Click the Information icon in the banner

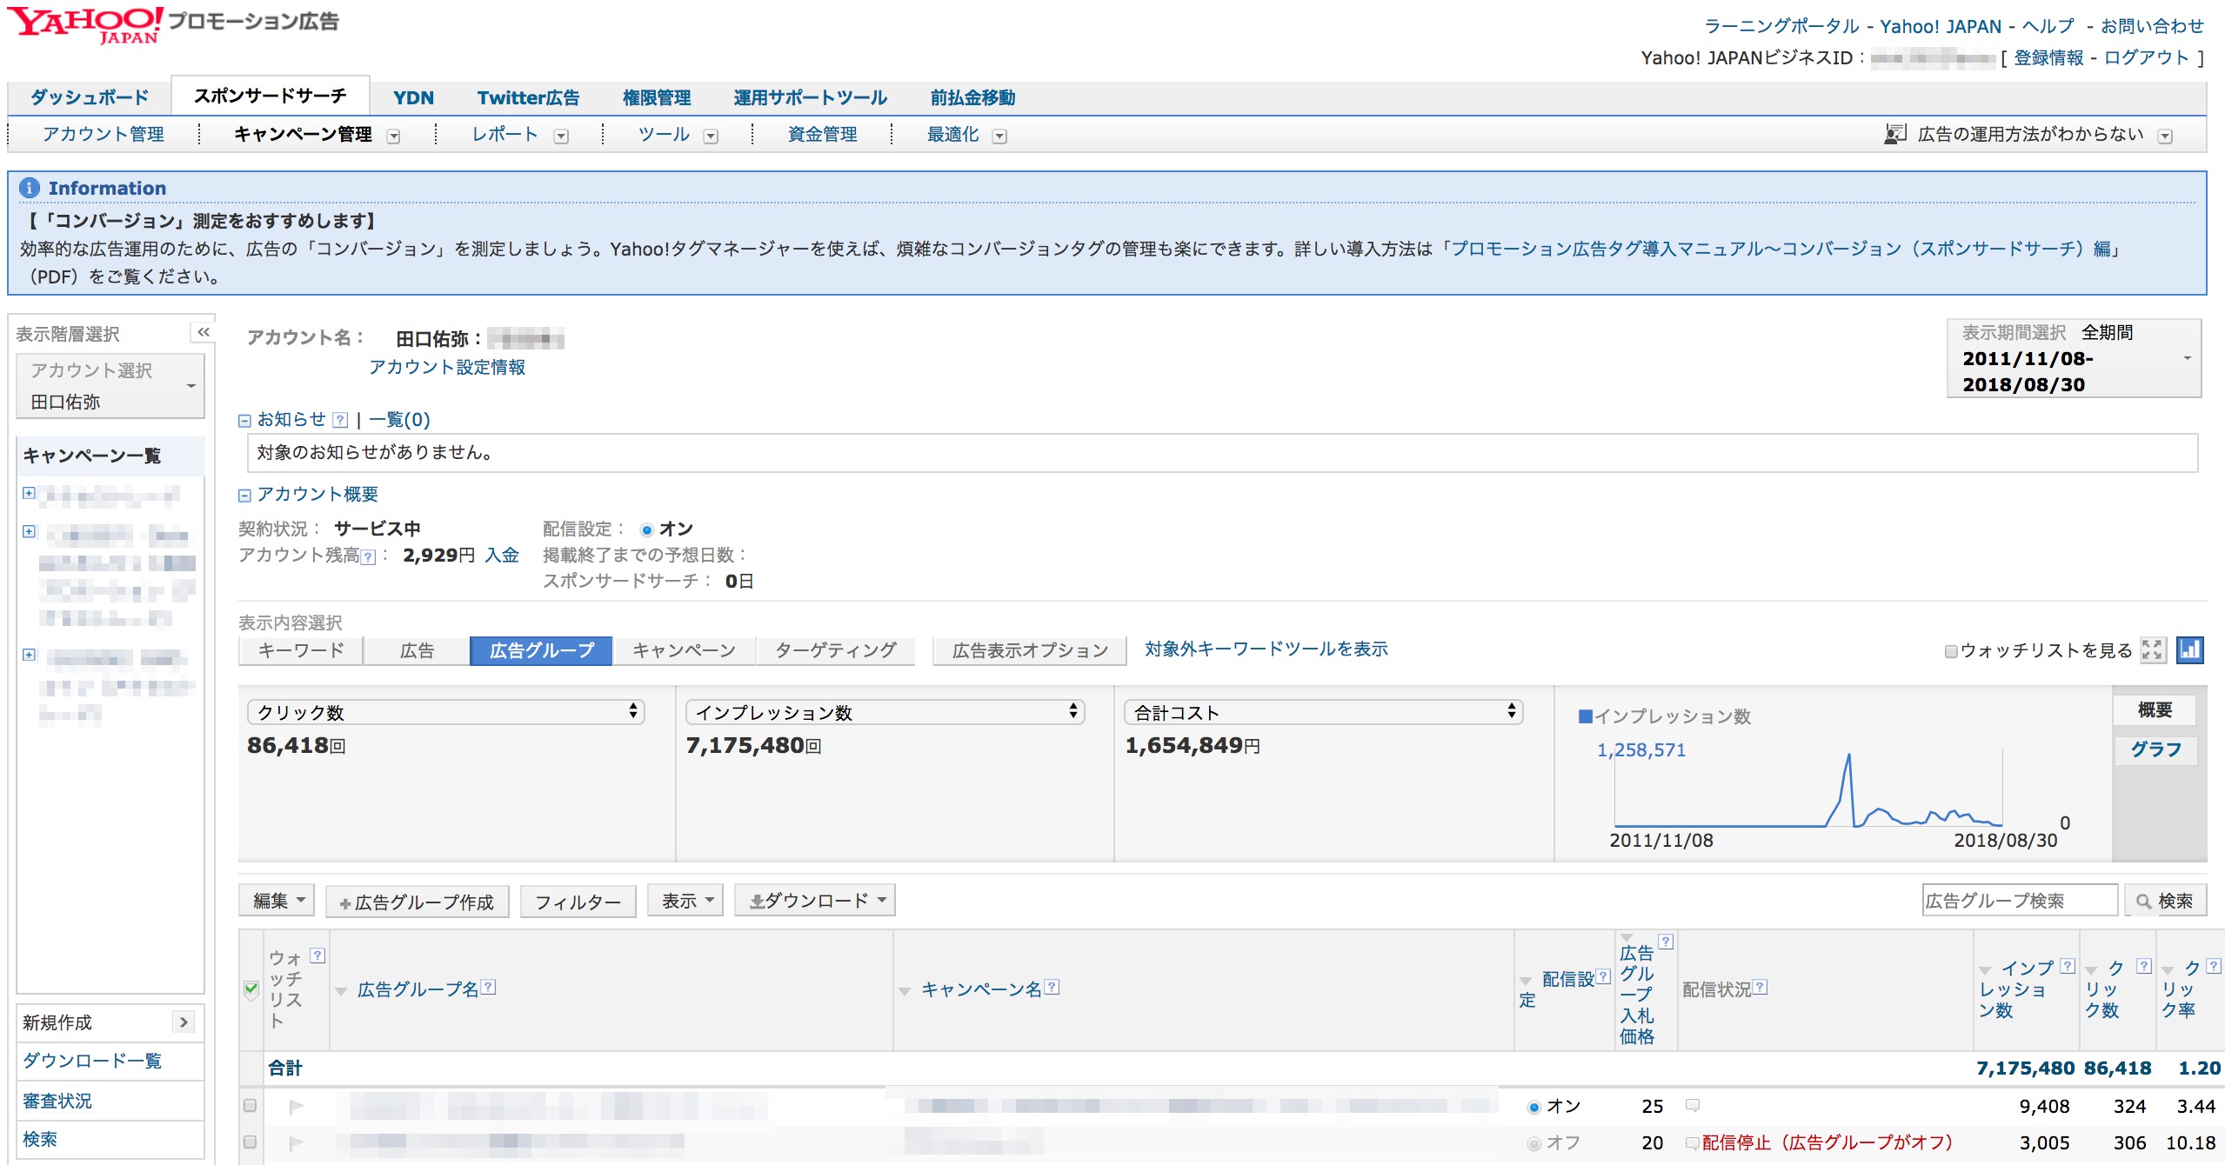click(x=29, y=188)
